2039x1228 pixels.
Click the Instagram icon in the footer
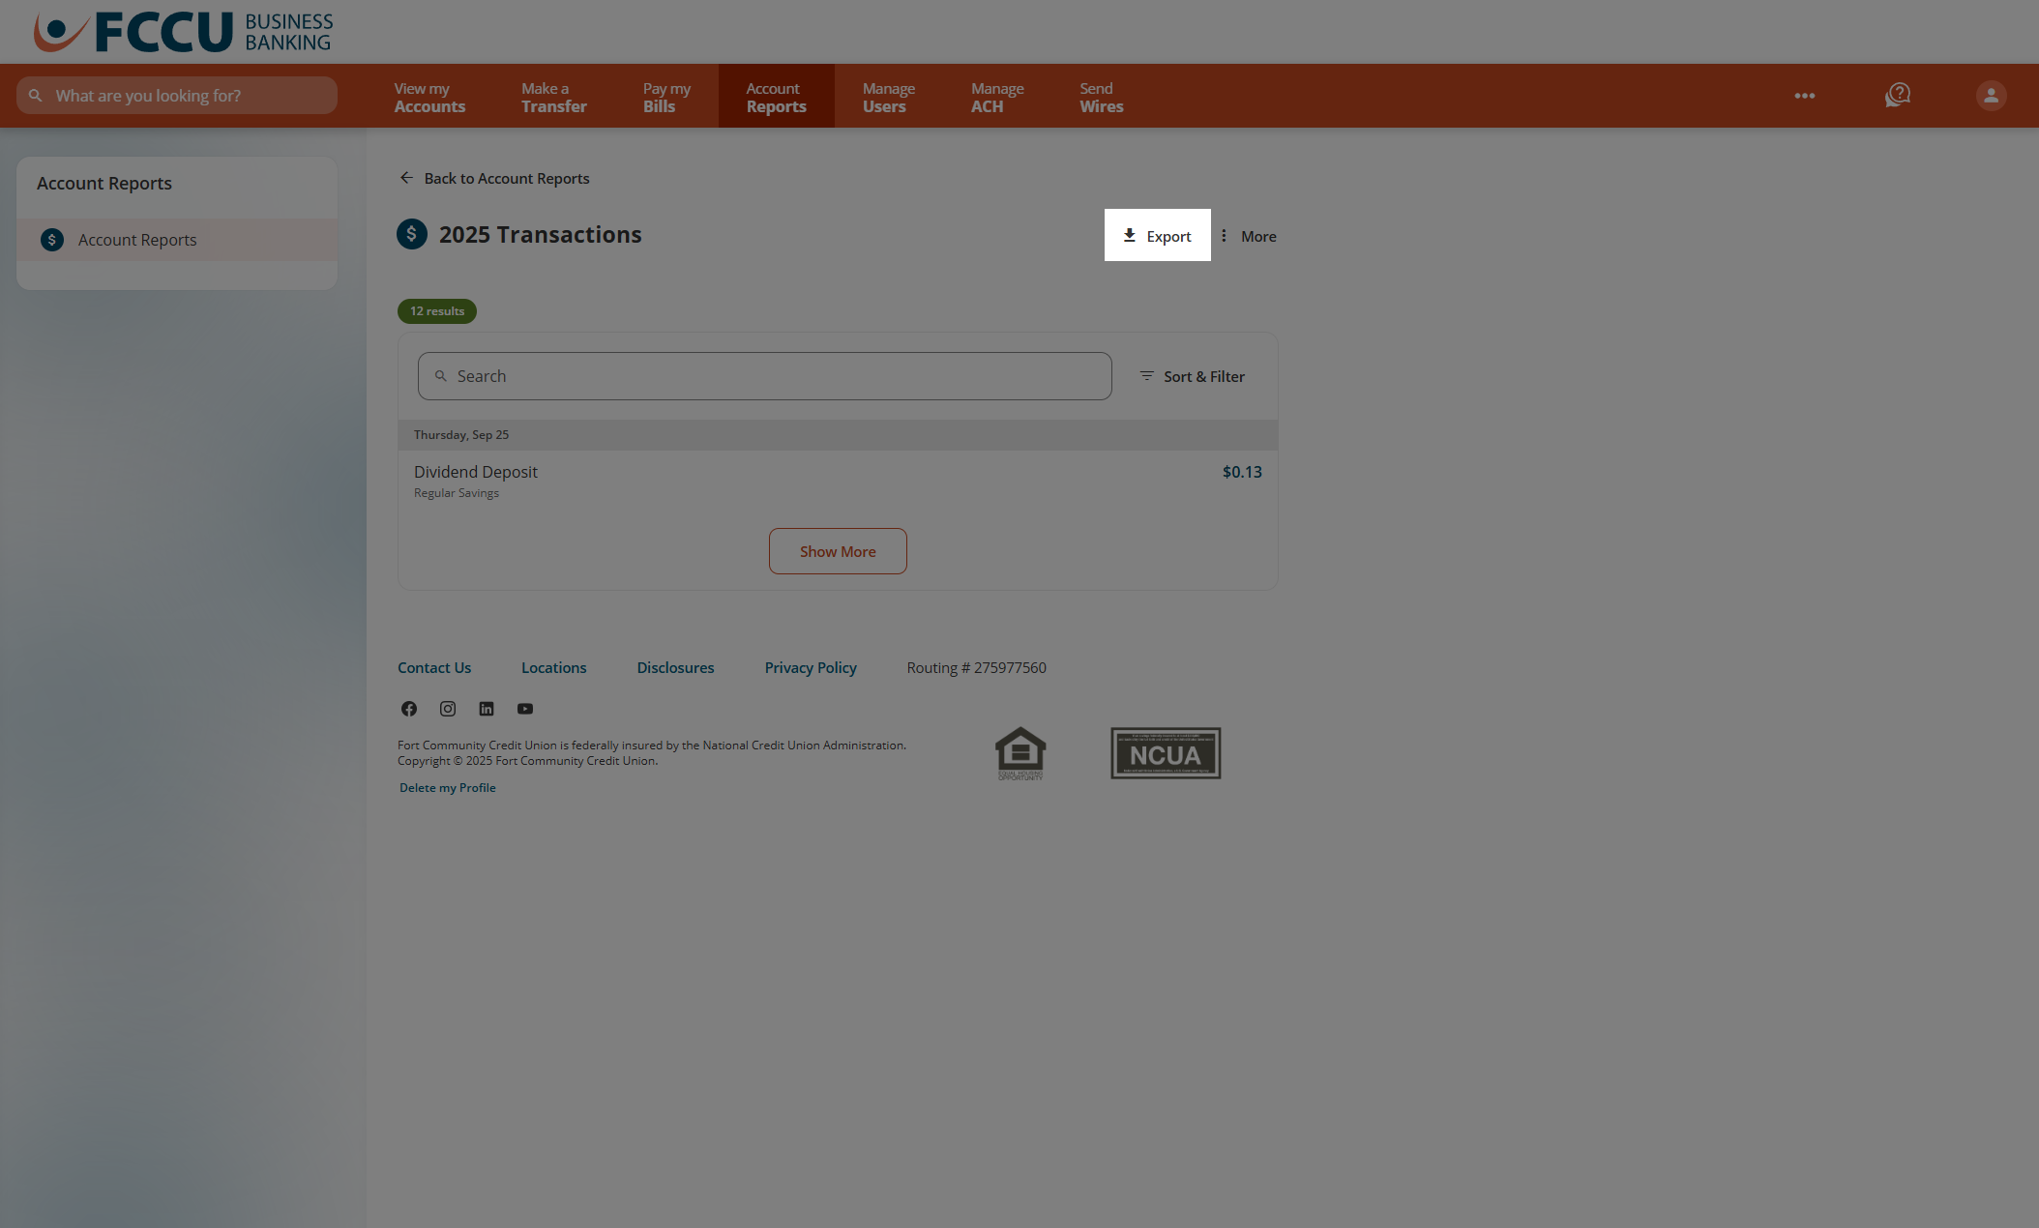447,709
